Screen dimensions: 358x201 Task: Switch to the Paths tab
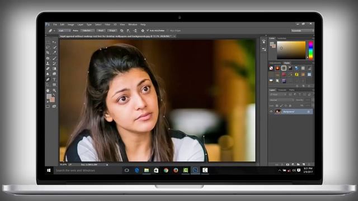click(x=292, y=90)
